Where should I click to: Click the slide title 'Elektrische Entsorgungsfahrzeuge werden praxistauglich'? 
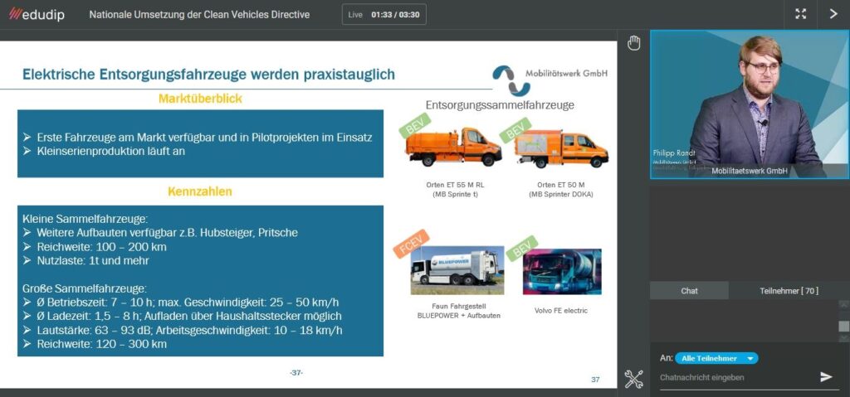(x=208, y=75)
